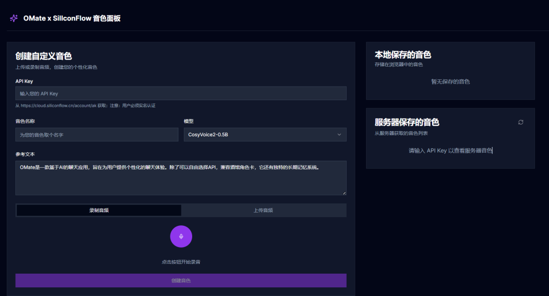This screenshot has width=549, height=296.
Task: Focus the API Key input field
Action: click(181, 94)
